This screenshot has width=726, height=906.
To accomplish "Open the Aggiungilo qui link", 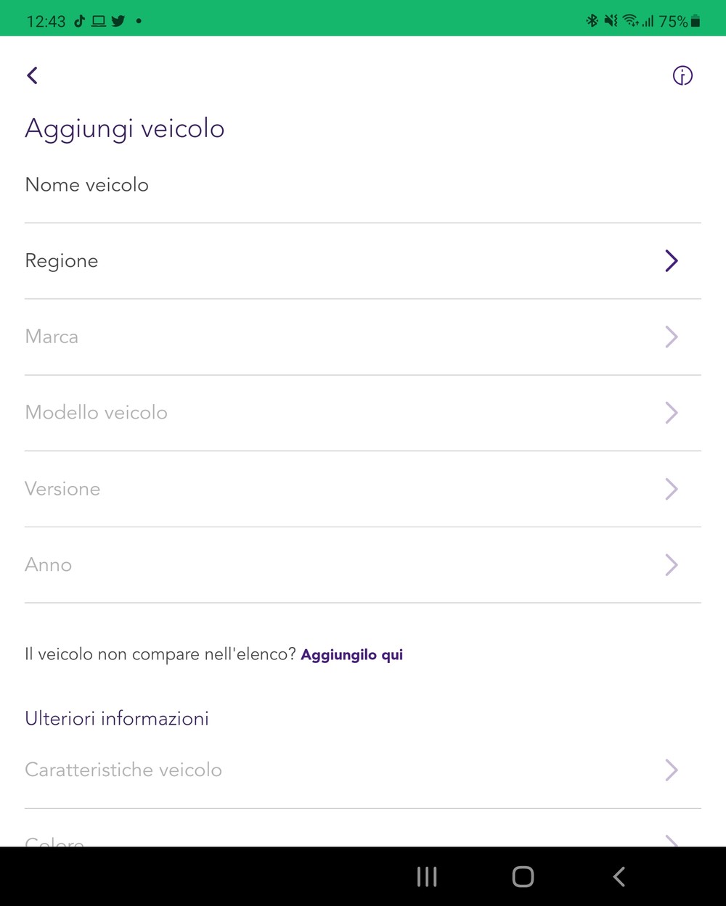I will pos(352,655).
